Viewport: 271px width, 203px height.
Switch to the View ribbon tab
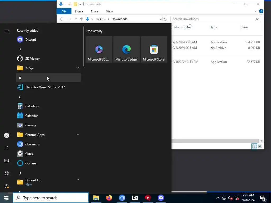pyautogui.click(x=109, y=11)
